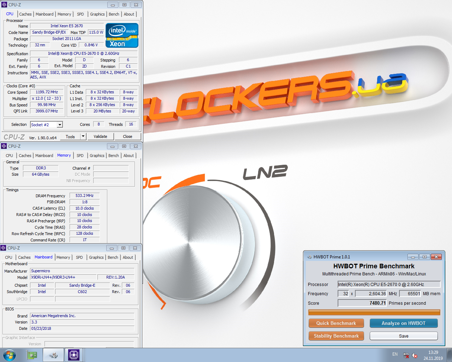Start the Quick Benchmark
The image size is (452, 362).
tap(336, 323)
